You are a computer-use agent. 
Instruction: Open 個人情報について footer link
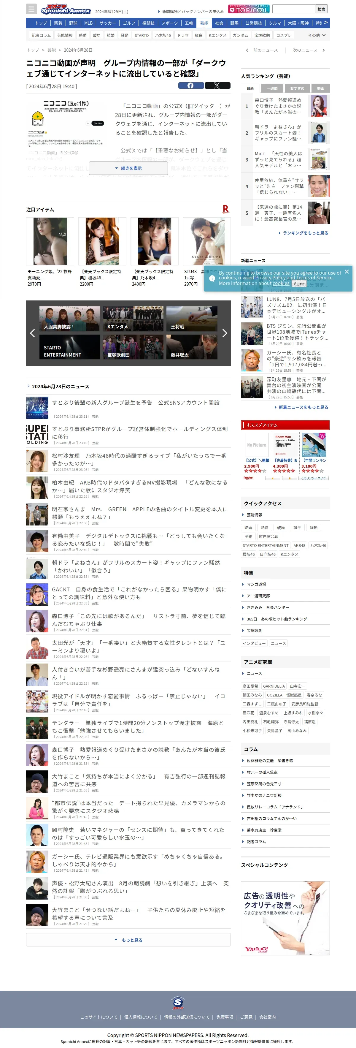pos(141,1017)
